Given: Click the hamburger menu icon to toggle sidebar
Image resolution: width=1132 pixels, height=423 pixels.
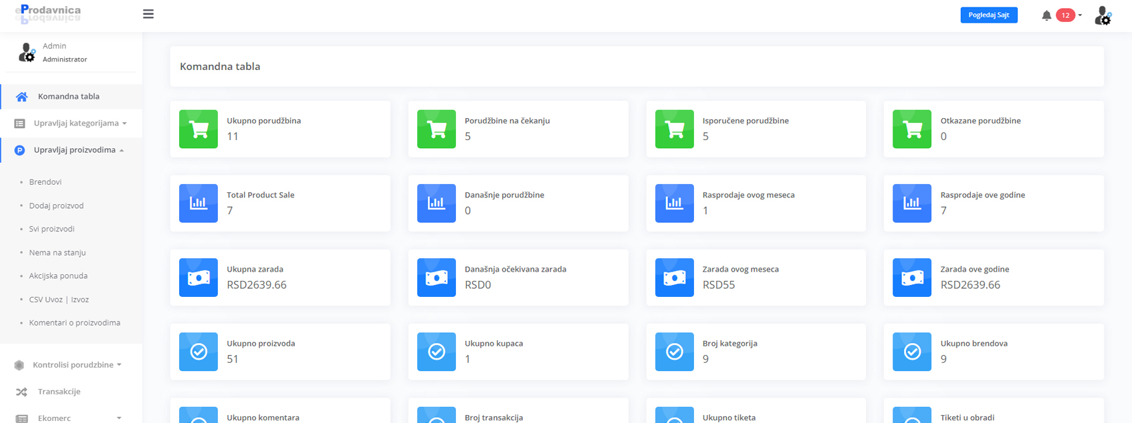Looking at the screenshot, I should (x=148, y=14).
